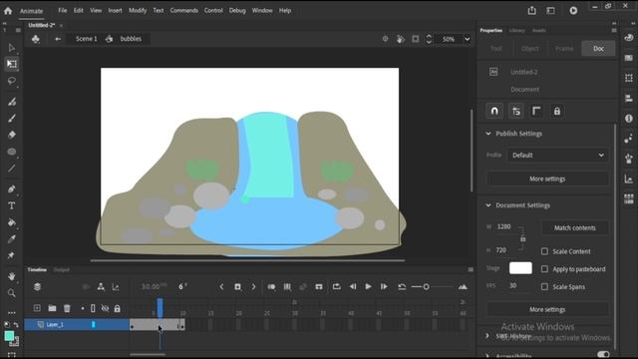Image resolution: width=638 pixels, height=359 pixels.
Task: Open the Window menu
Action: tap(262, 11)
